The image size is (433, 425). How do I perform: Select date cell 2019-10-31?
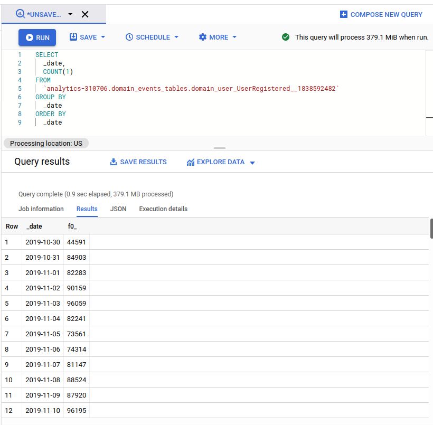(43, 257)
